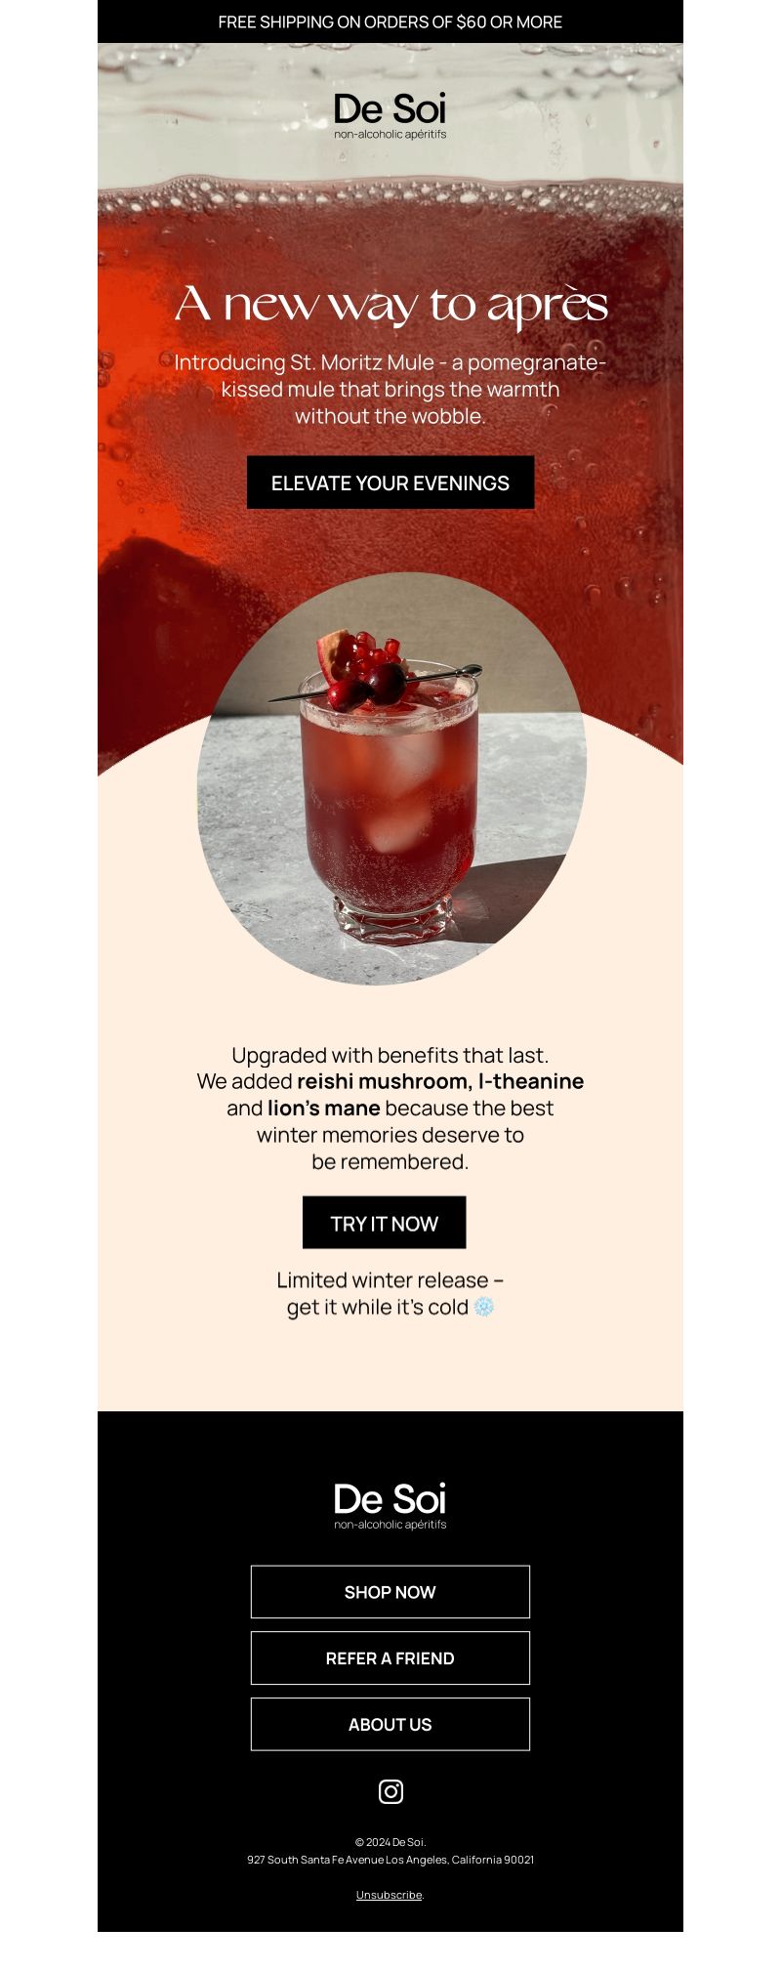Viewport: 781px width, 1970px height.
Task: Click the 'A new way to après' headline
Action: (390, 305)
